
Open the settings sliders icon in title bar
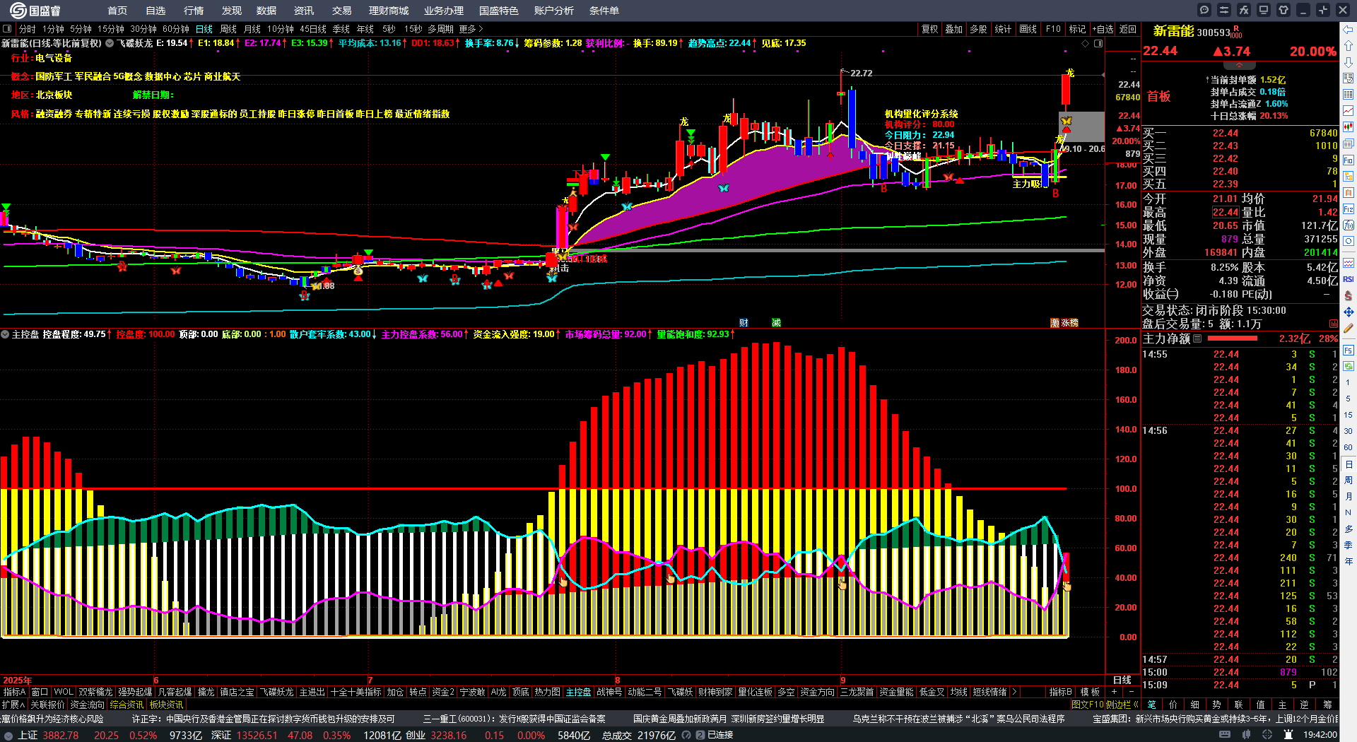point(1224,10)
